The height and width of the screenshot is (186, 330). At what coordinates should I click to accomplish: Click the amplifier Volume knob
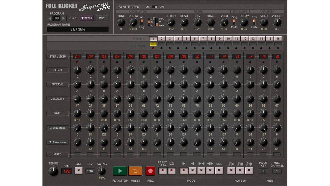click(x=277, y=23)
